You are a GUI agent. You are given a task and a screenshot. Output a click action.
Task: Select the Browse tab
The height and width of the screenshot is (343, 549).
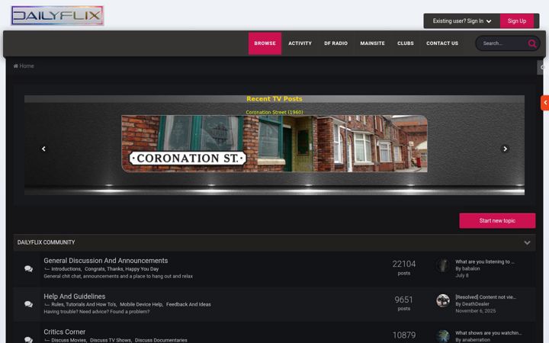(265, 43)
